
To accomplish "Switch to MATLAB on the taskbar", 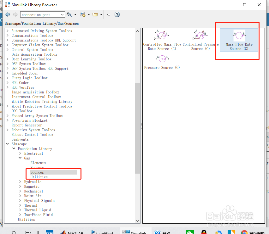I will [72, 232].
